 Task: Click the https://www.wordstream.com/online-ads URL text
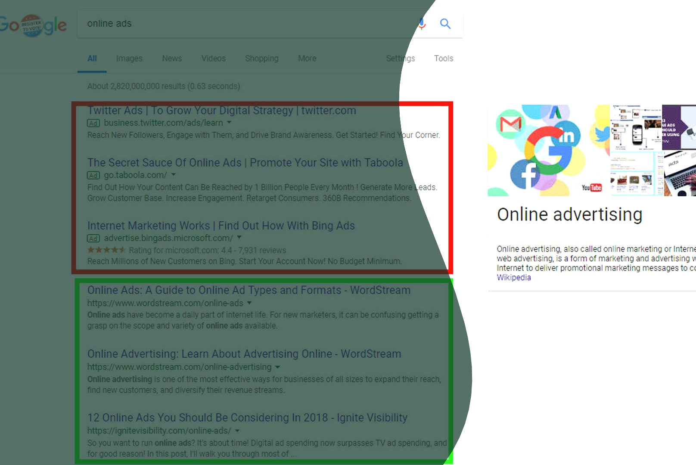(x=165, y=303)
